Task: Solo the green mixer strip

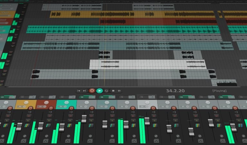Action: click(70, 121)
